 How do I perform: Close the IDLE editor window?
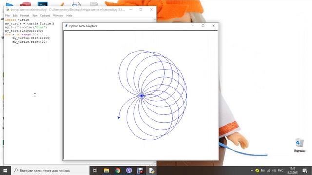tap(152, 9)
